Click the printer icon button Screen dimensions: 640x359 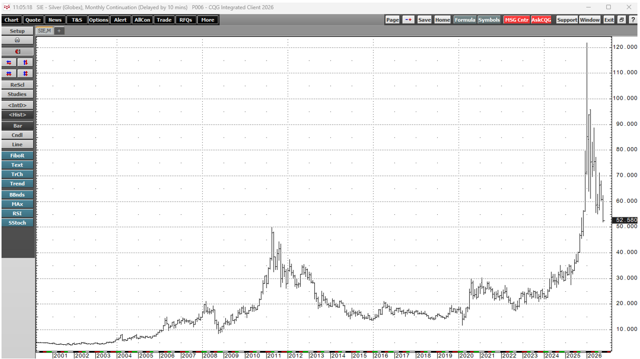click(x=17, y=40)
